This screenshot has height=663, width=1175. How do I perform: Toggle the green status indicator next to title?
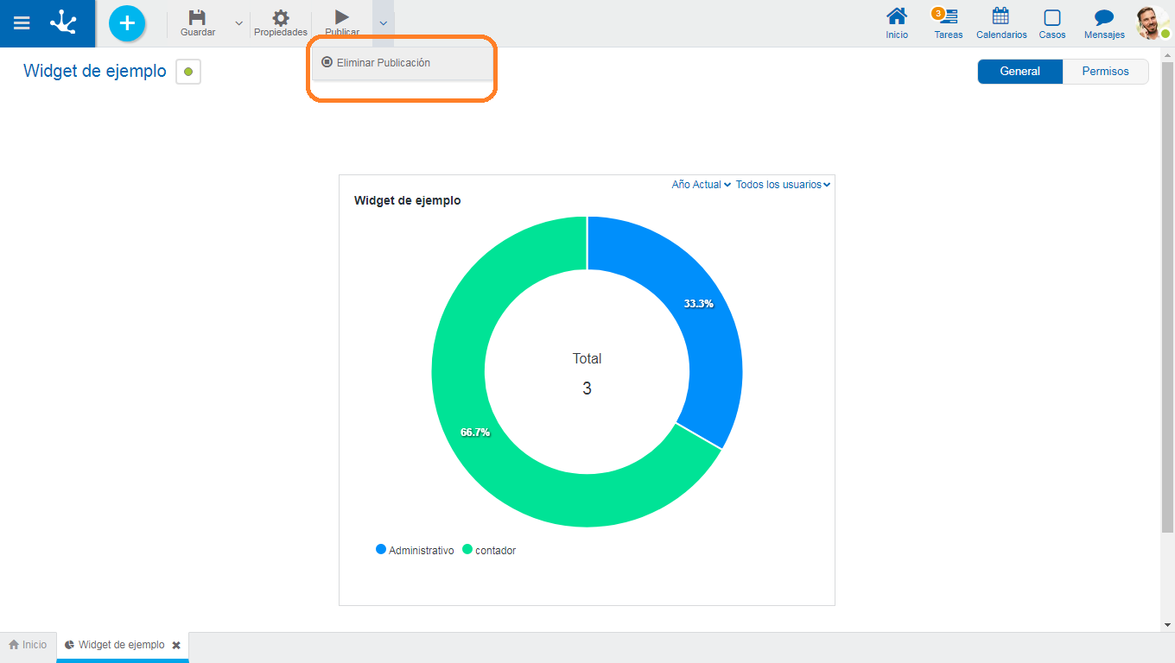coord(188,72)
